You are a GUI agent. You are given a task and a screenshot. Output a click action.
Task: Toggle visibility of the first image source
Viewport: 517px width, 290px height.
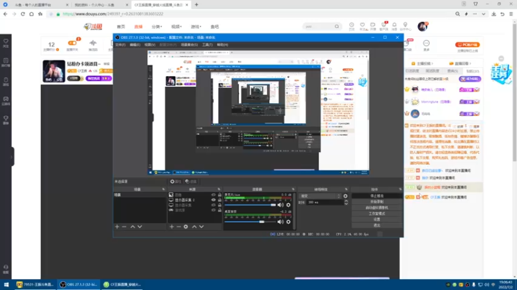[x=213, y=195]
